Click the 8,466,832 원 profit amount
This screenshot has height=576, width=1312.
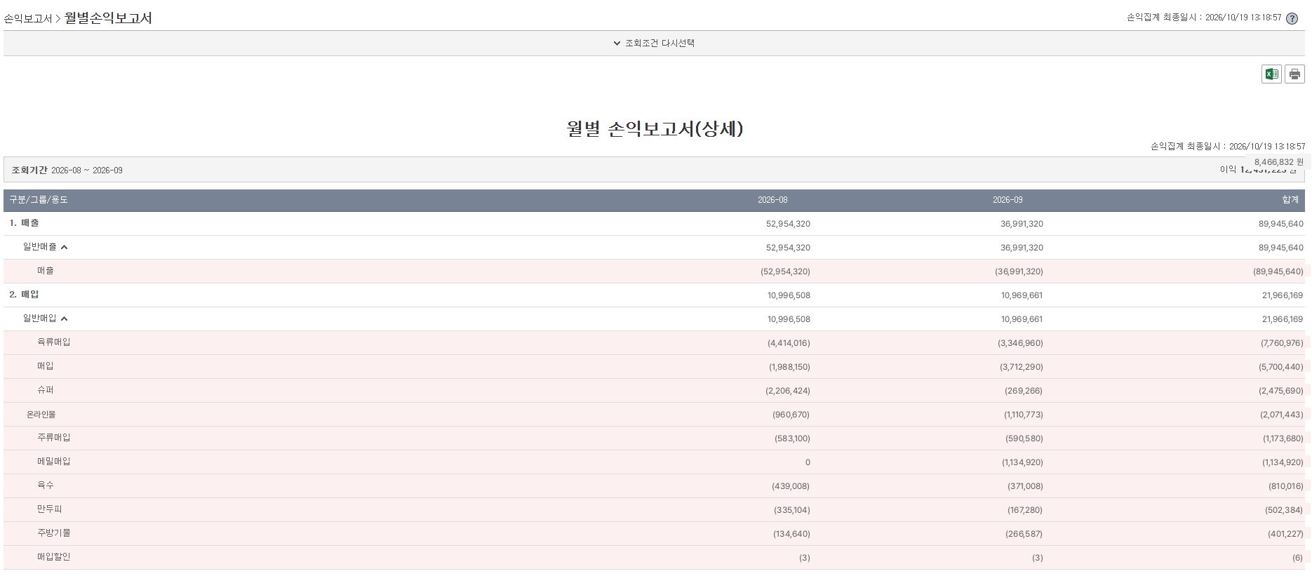(x=1278, y=162)
